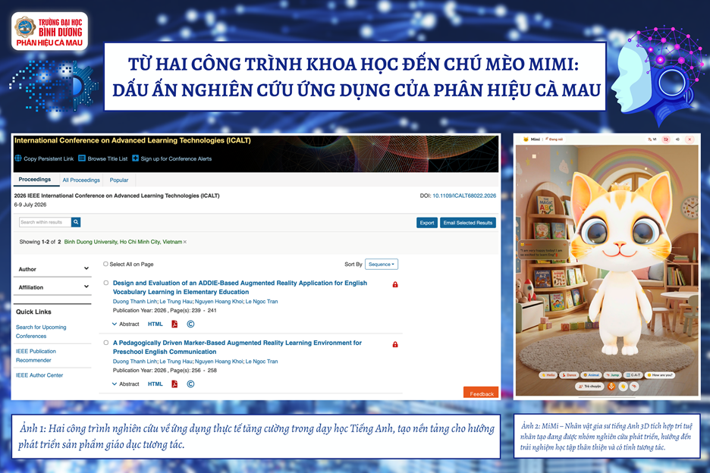Expand the Affiliation filter section
710x473 pixels.
pos(52,287)
